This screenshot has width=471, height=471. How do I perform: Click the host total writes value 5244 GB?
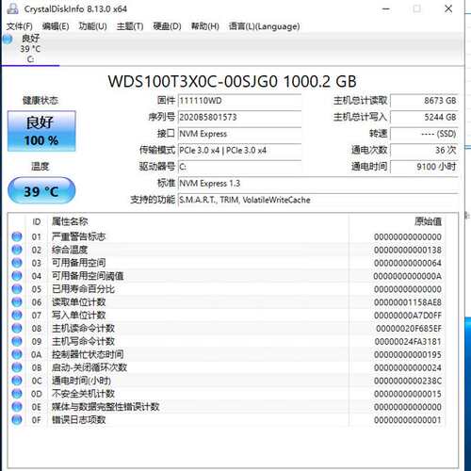(424, 118)
